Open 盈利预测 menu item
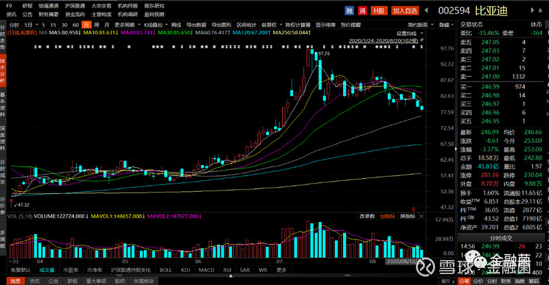Screen dimensions: 549x285 154,14
